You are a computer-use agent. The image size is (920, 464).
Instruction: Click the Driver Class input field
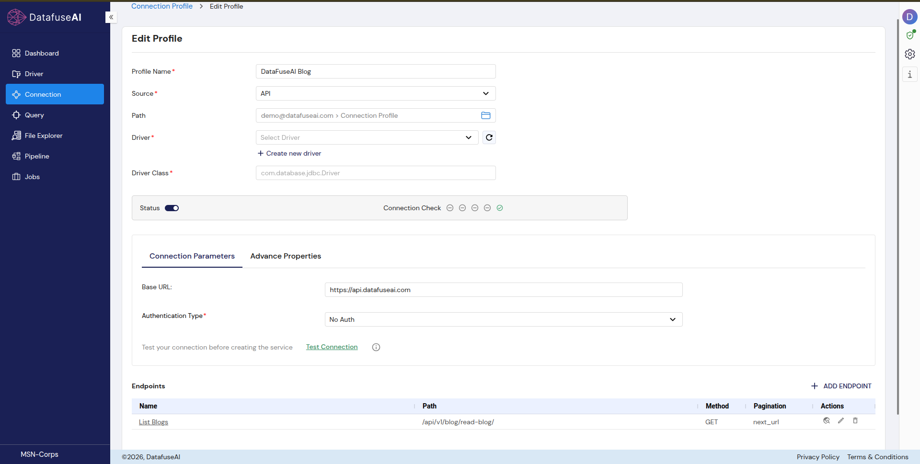376,173
